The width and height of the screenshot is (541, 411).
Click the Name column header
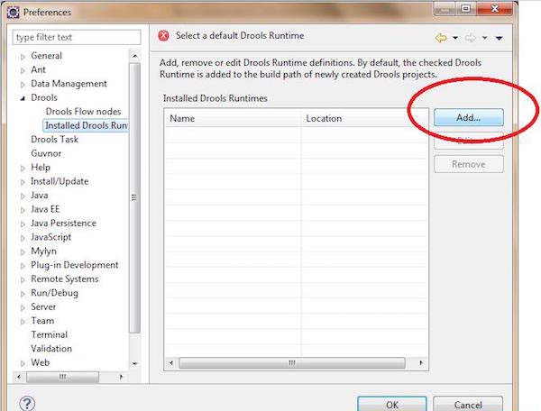click(234, 118)
